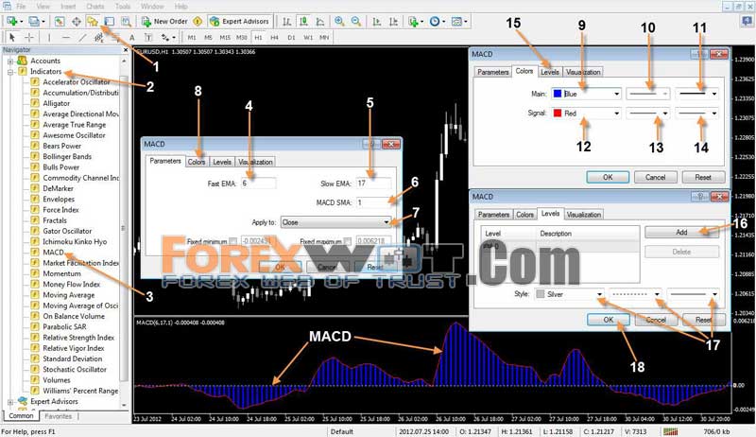756x437 pixels.
Task: Open the Profiles toolbar icon
Action: point(34,21)
